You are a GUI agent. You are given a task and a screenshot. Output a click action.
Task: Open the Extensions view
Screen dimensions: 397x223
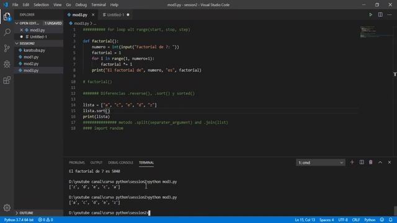click(x=7, y=80)
